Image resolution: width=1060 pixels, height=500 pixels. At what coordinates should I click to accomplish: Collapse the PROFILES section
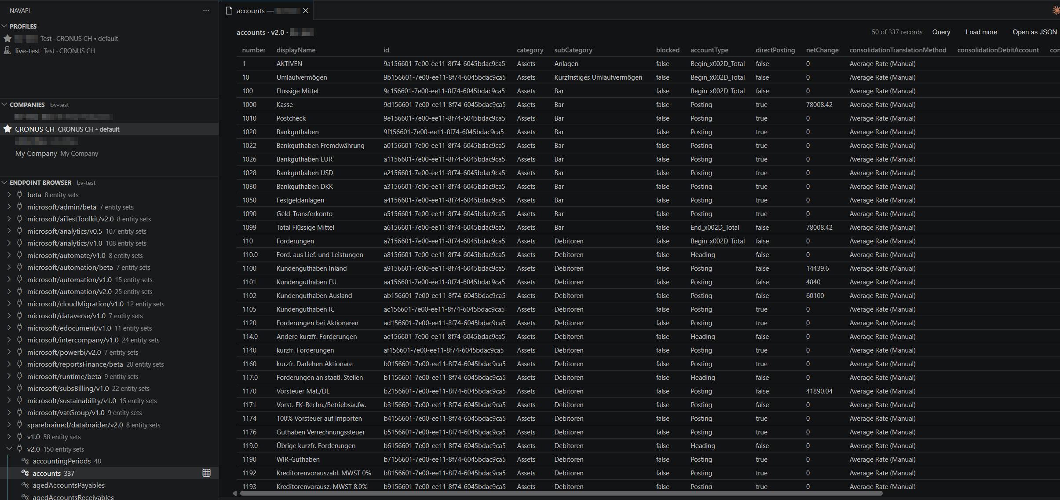[4, 26]
